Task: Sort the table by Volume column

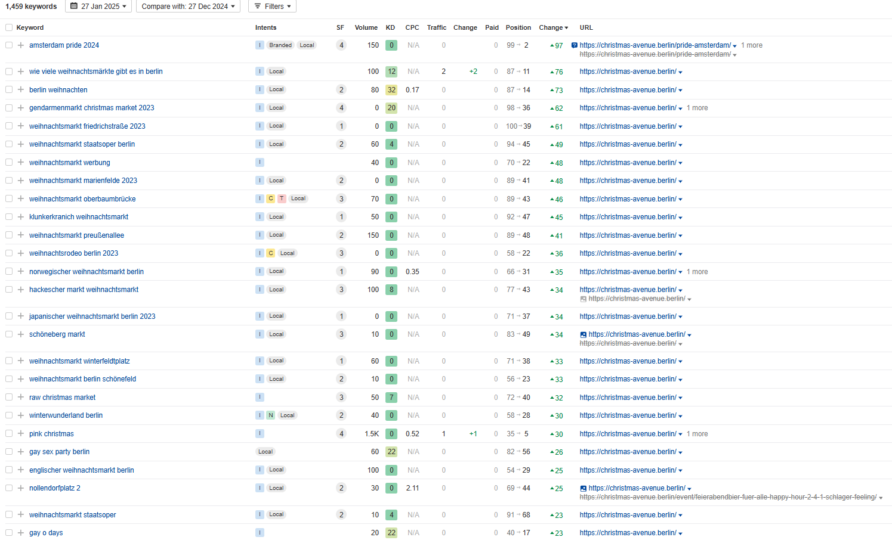Action: 366,27
